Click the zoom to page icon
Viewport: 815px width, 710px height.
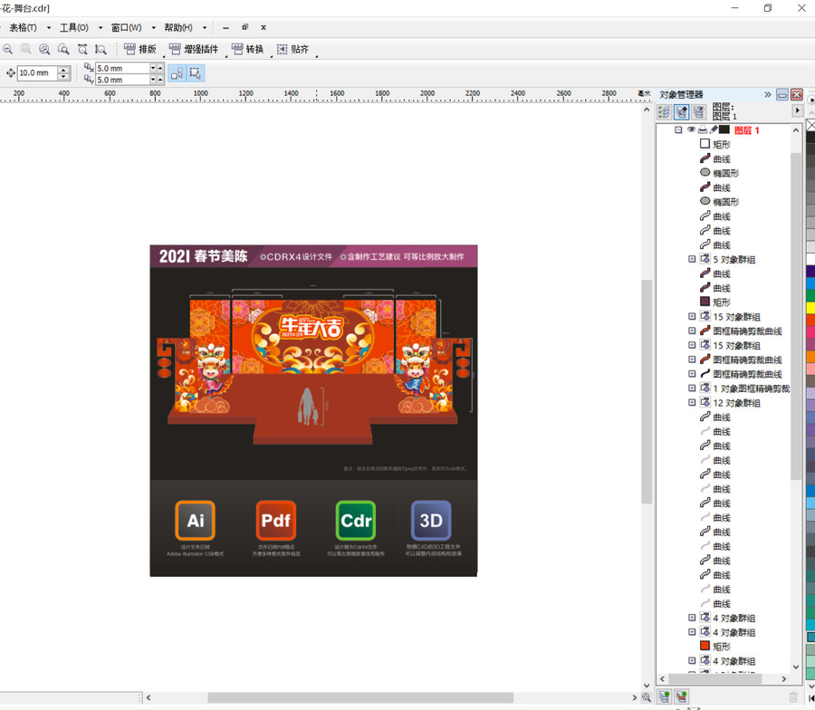pos(63,50)
